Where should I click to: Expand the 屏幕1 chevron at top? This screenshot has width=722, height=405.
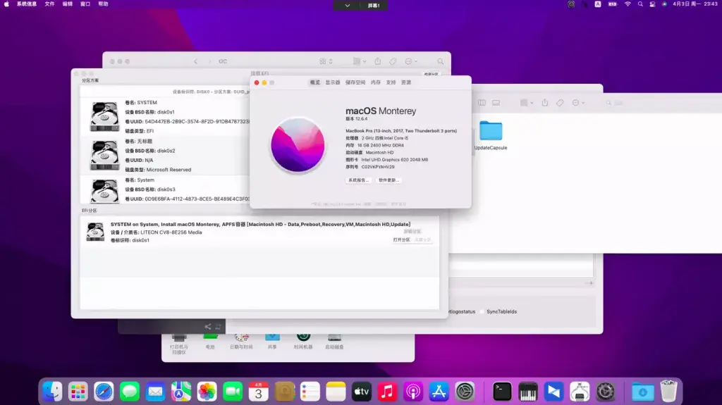(347, 6)
